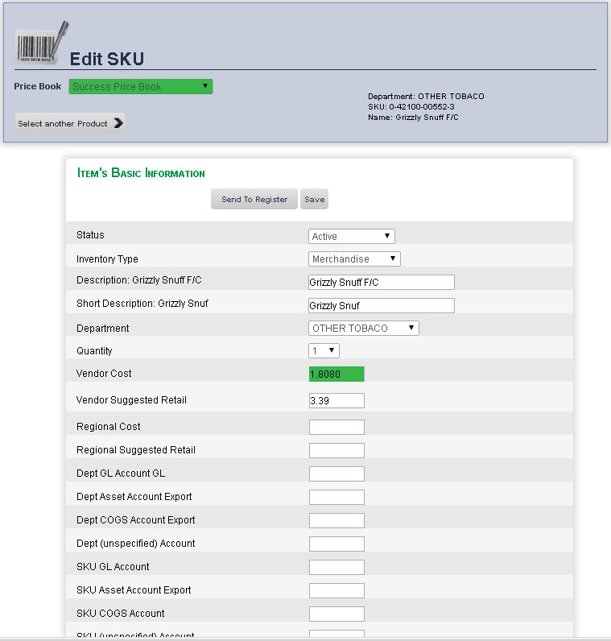Image resolution: width=611 pixels, height=641 pixels.
Task: Click the Save button
Action: click(x=314, y=199)
